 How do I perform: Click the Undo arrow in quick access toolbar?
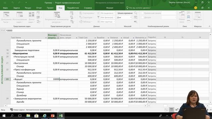tap(13, 2)
